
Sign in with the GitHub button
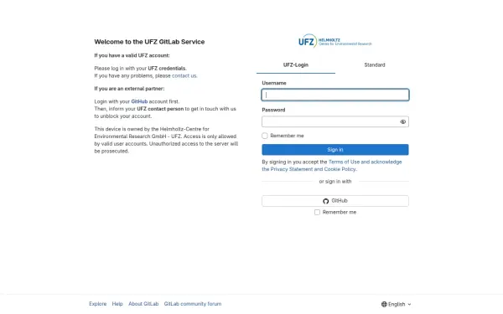[x=335, y=201]
